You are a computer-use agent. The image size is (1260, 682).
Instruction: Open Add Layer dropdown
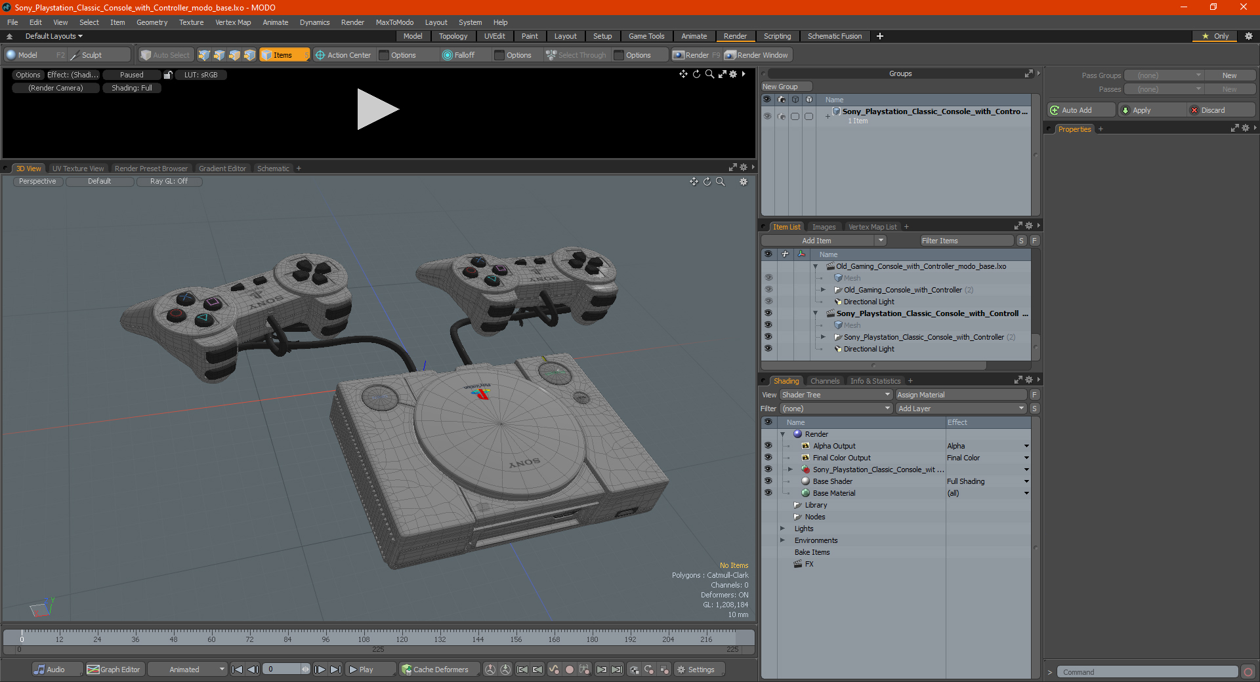point(961,409)
